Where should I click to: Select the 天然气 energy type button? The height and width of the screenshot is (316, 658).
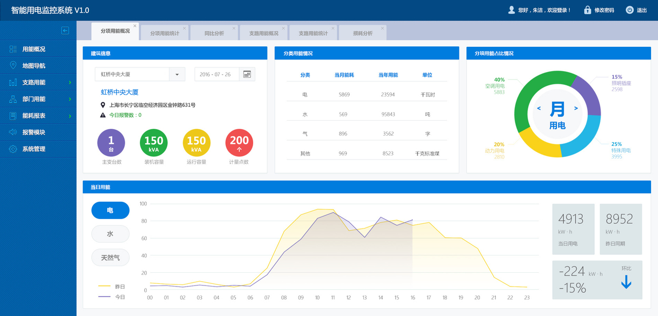[x=110, y=258]
